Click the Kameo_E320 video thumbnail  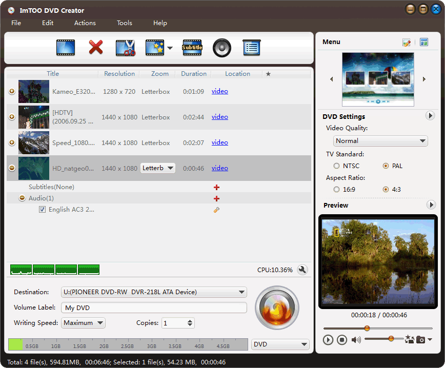[x=34, y=91]
